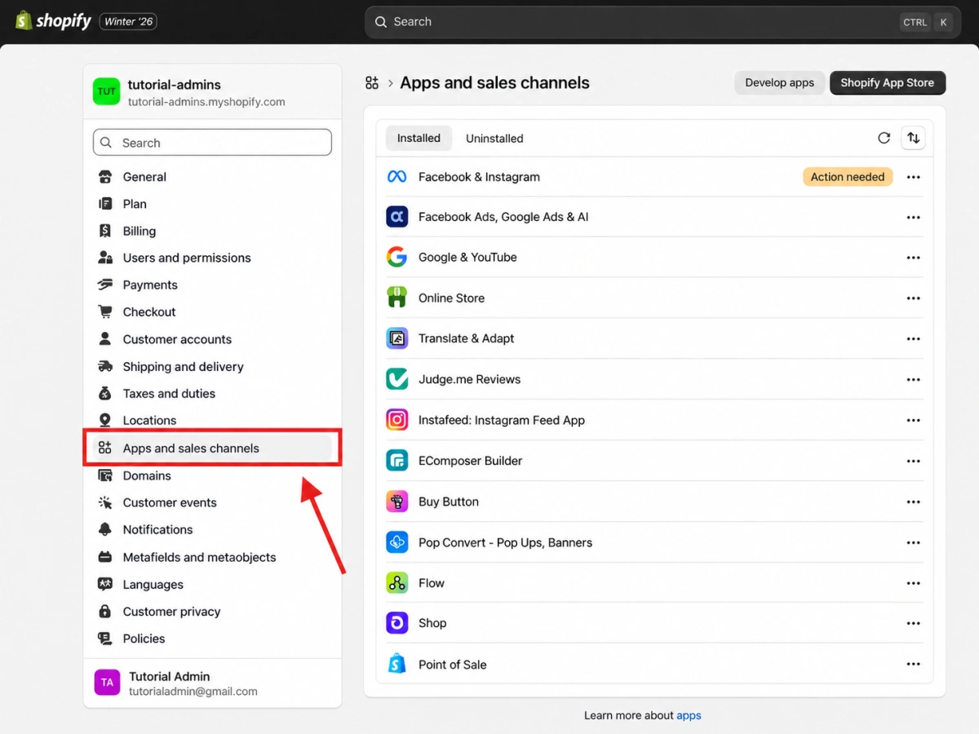Open more options for Instafeed

[x=913, y=420]
